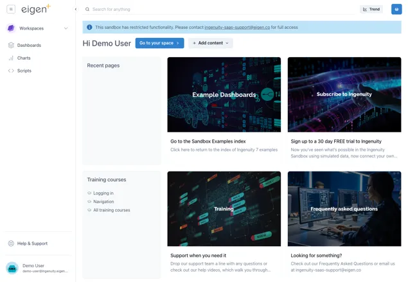Click the Dashboards layers icon in sidebar
The image size is (408, 282).
[11, 46]
